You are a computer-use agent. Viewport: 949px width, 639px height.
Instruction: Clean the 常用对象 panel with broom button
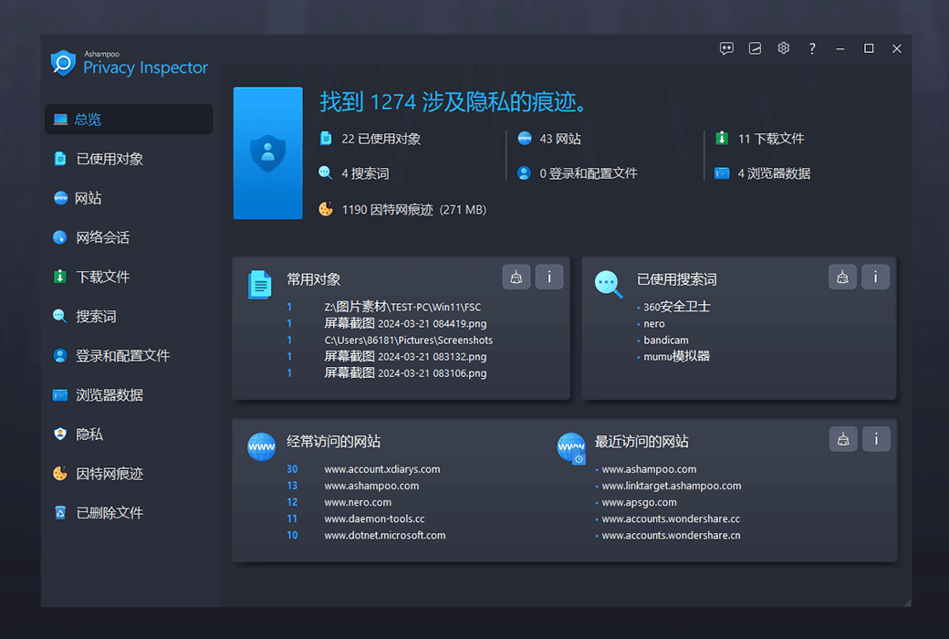[x=516, y=277]
